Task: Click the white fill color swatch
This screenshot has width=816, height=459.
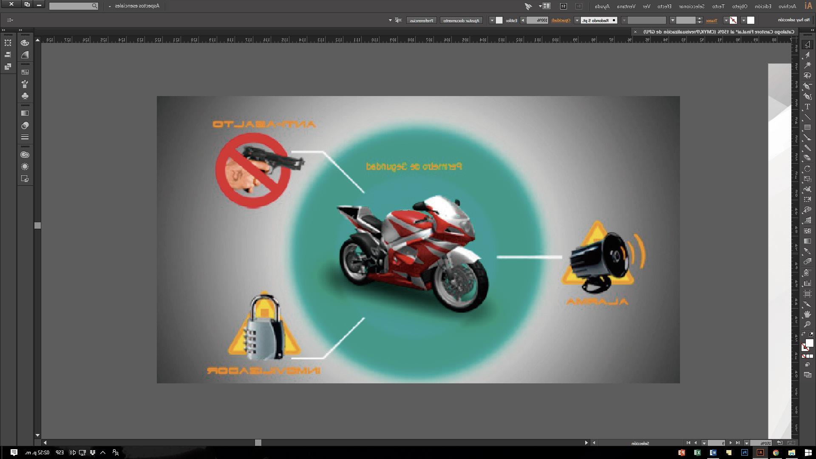Action: pyautogui.click(x=751, y=20)
